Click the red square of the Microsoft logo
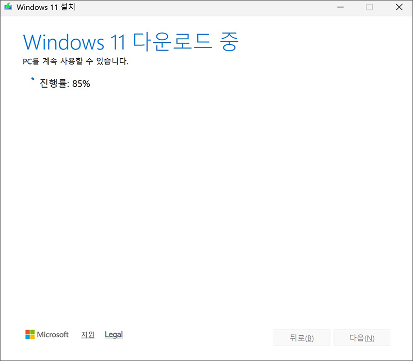Screen dimensions: 413x361 pos(28,332)
